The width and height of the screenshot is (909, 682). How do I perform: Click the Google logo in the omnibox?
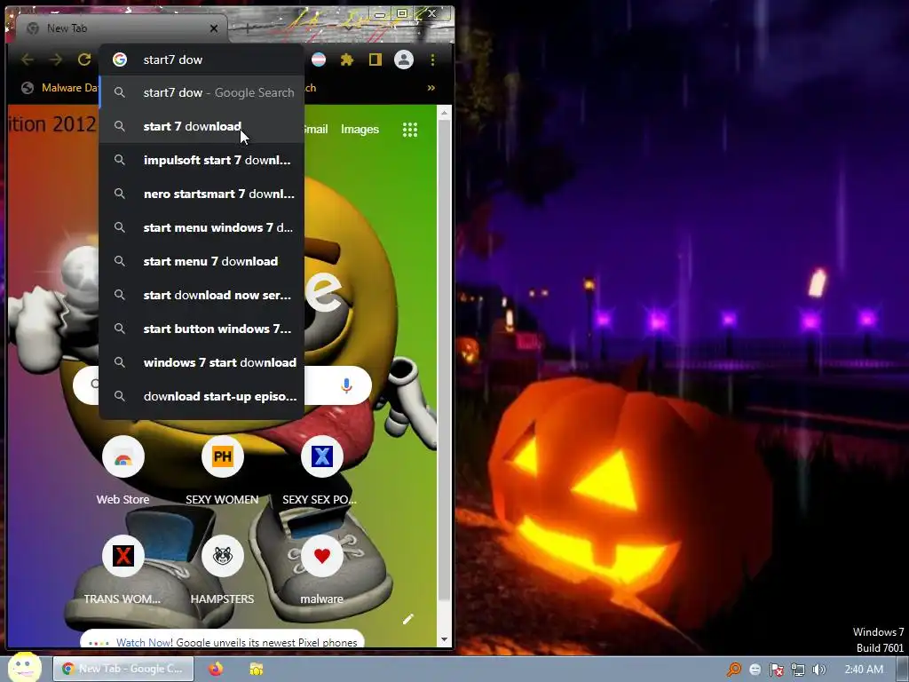pos(120,59)
